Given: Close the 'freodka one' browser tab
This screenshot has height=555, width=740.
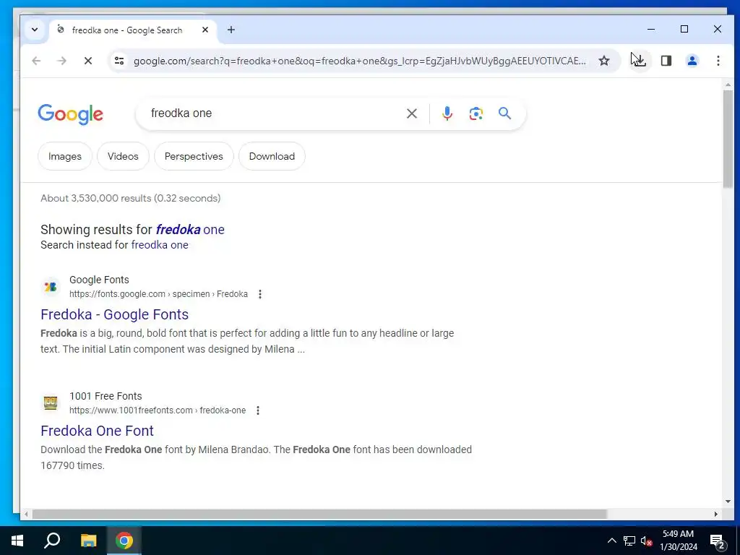Looking at the screenshot, I should (205, 30).
